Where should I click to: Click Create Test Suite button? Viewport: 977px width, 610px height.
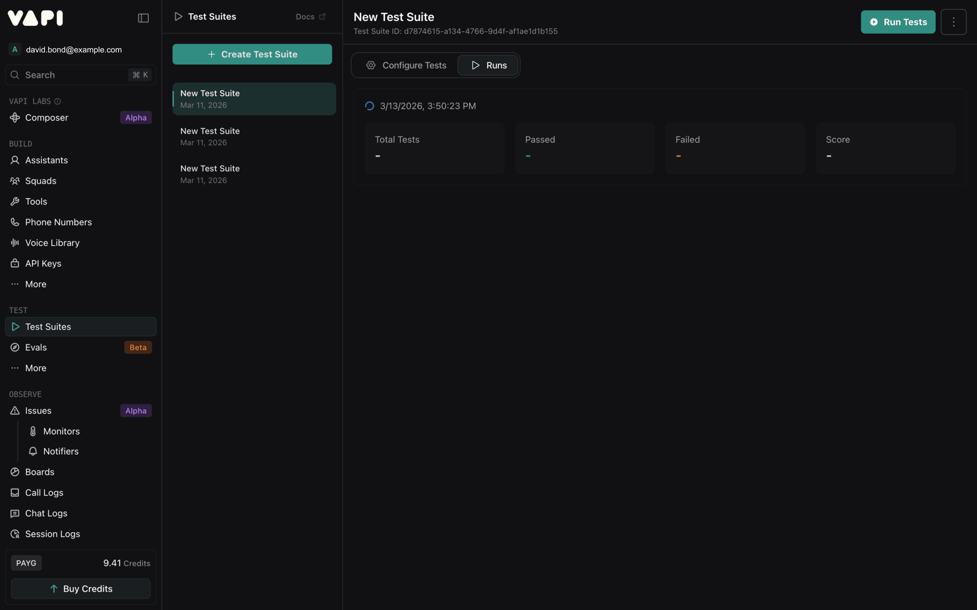(252, 54)
